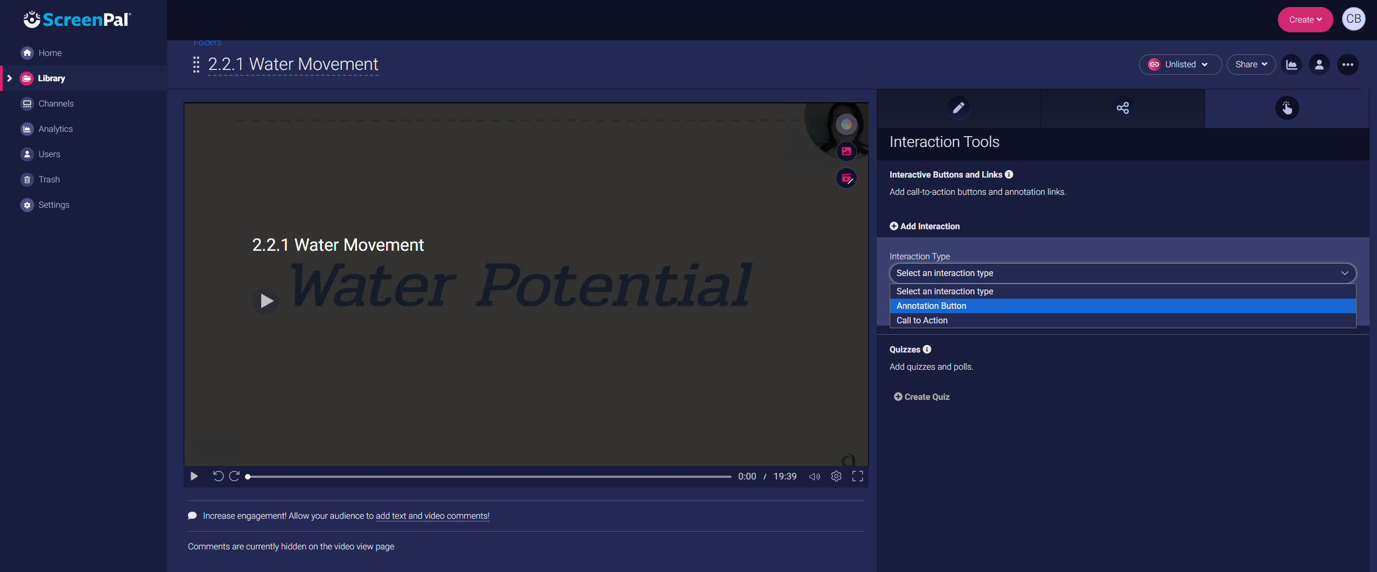Viewport: 1377px width, 572px height.
Task: Open the add text and video comments link
Action: (x=432, y=515)
